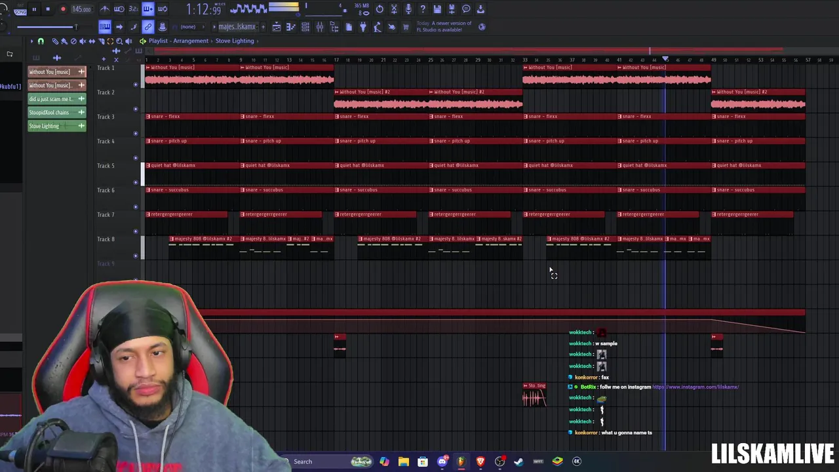Image resolution: width=839 pixels, height=472 pixels.
Task: Open Discord from the taskbar
Action: [442, 462]
